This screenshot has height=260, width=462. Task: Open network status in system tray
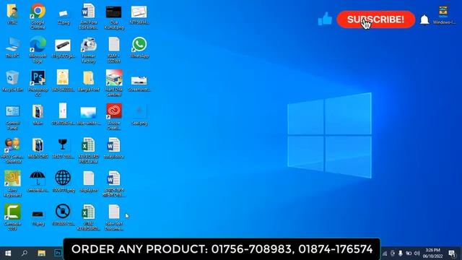coord(385,253)
